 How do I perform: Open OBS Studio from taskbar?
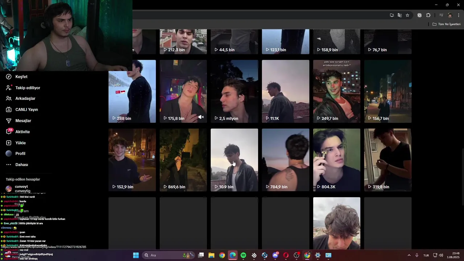click(297, 255)
